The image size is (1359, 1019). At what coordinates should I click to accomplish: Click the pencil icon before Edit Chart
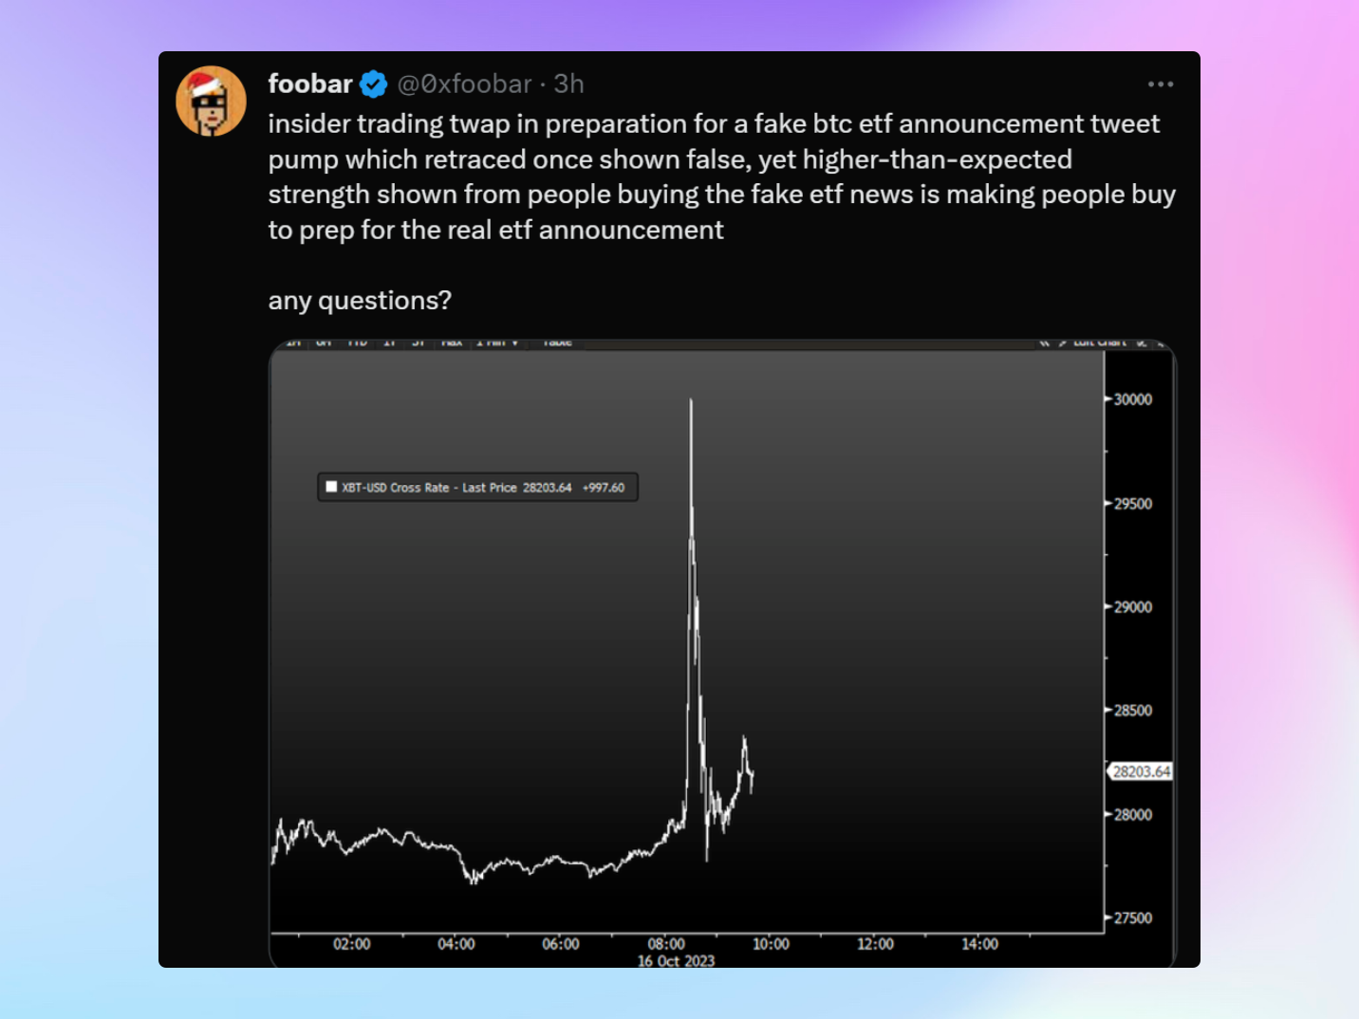coord(1063,343)
